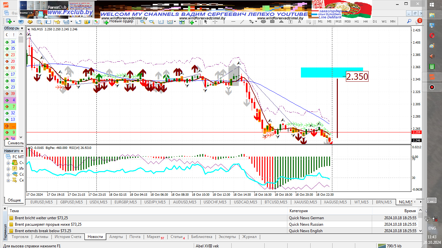Toggle auto-scroll chart icon
Viewport: 442px width, 248px height.
(161, 22)
